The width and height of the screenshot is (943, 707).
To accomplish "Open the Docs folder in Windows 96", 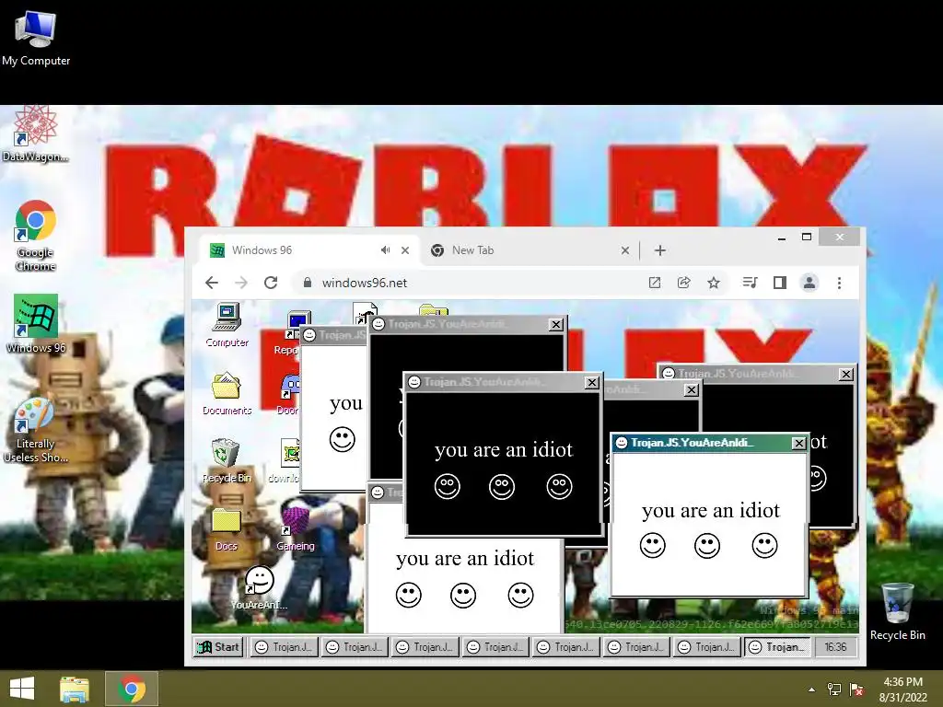I will pos(227,529).
